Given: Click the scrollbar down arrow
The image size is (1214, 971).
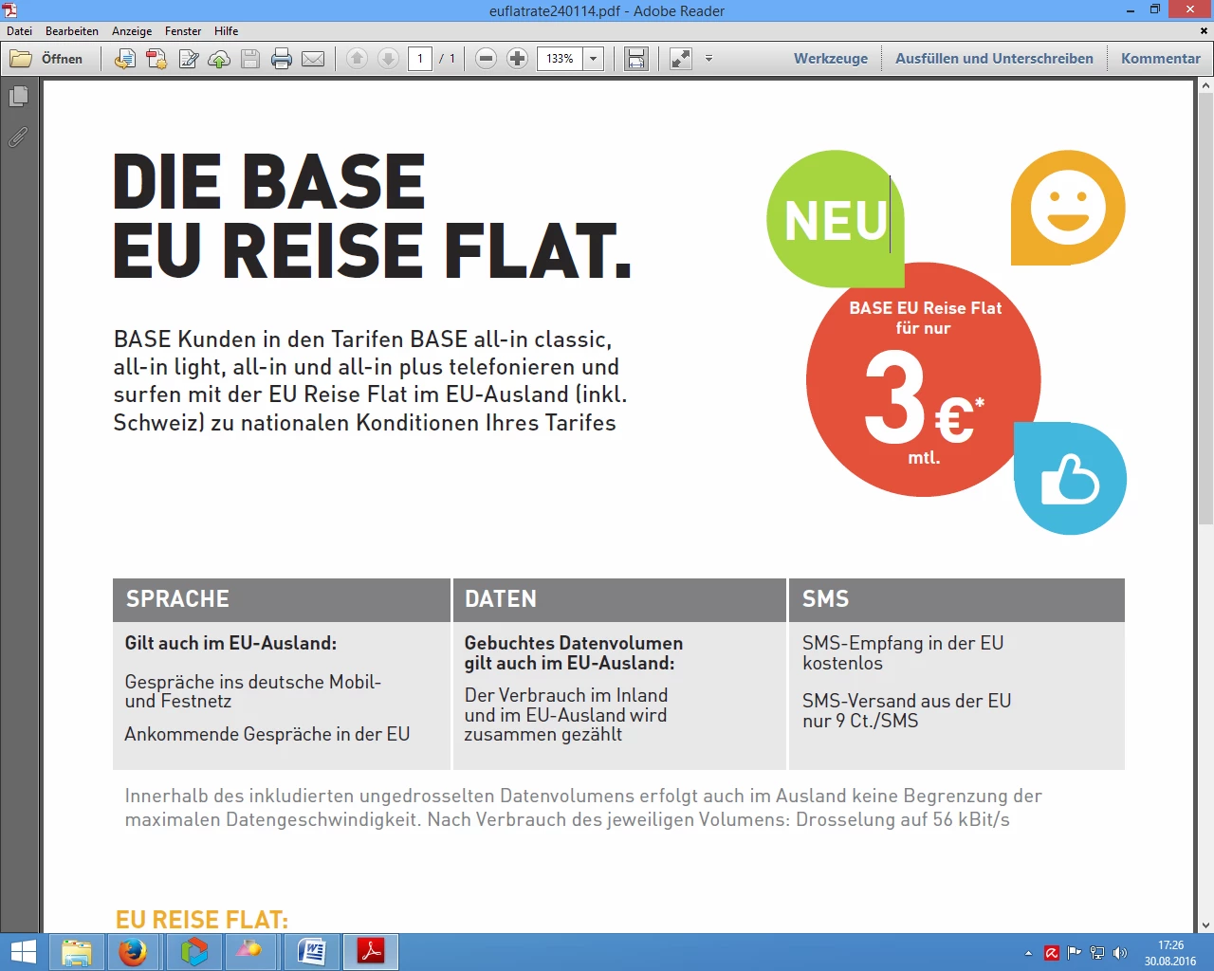Looking at the screenshot, I should [1205, 925].
